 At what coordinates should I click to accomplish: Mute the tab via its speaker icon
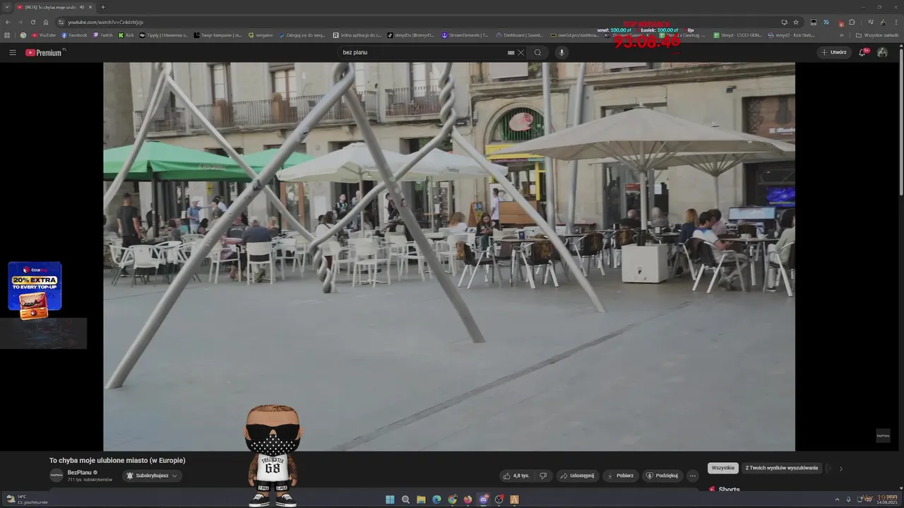tap(82, 7)
